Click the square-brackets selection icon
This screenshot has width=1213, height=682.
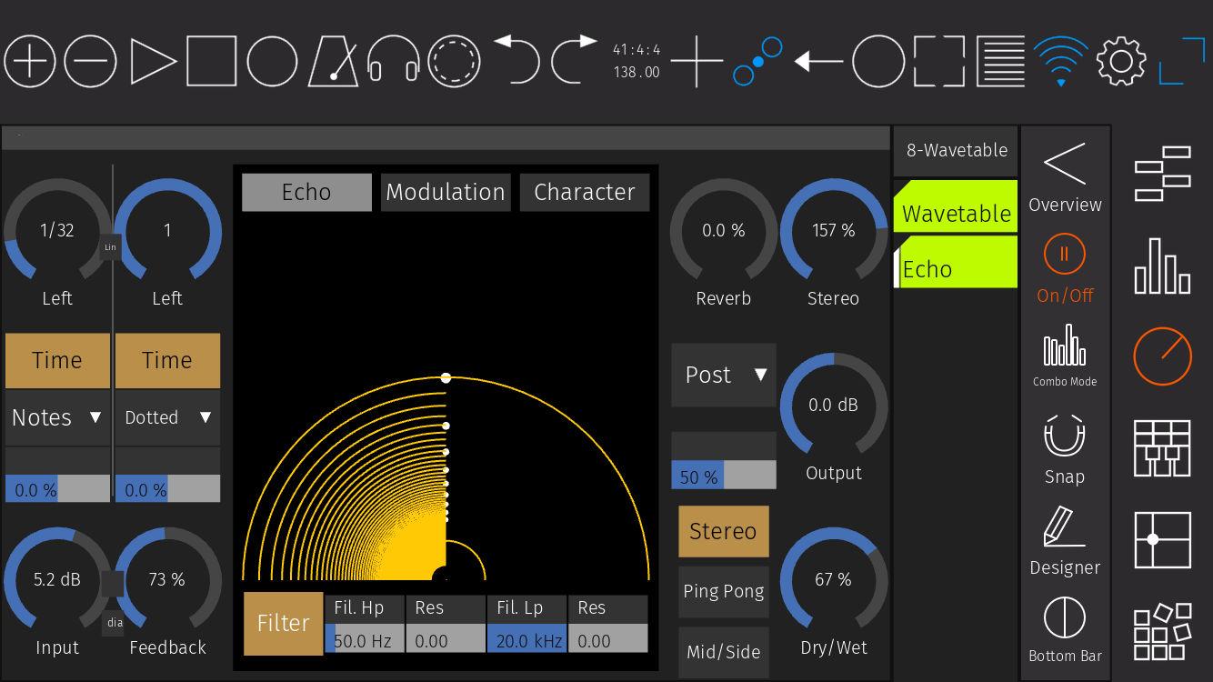click(x=939, y=61)
